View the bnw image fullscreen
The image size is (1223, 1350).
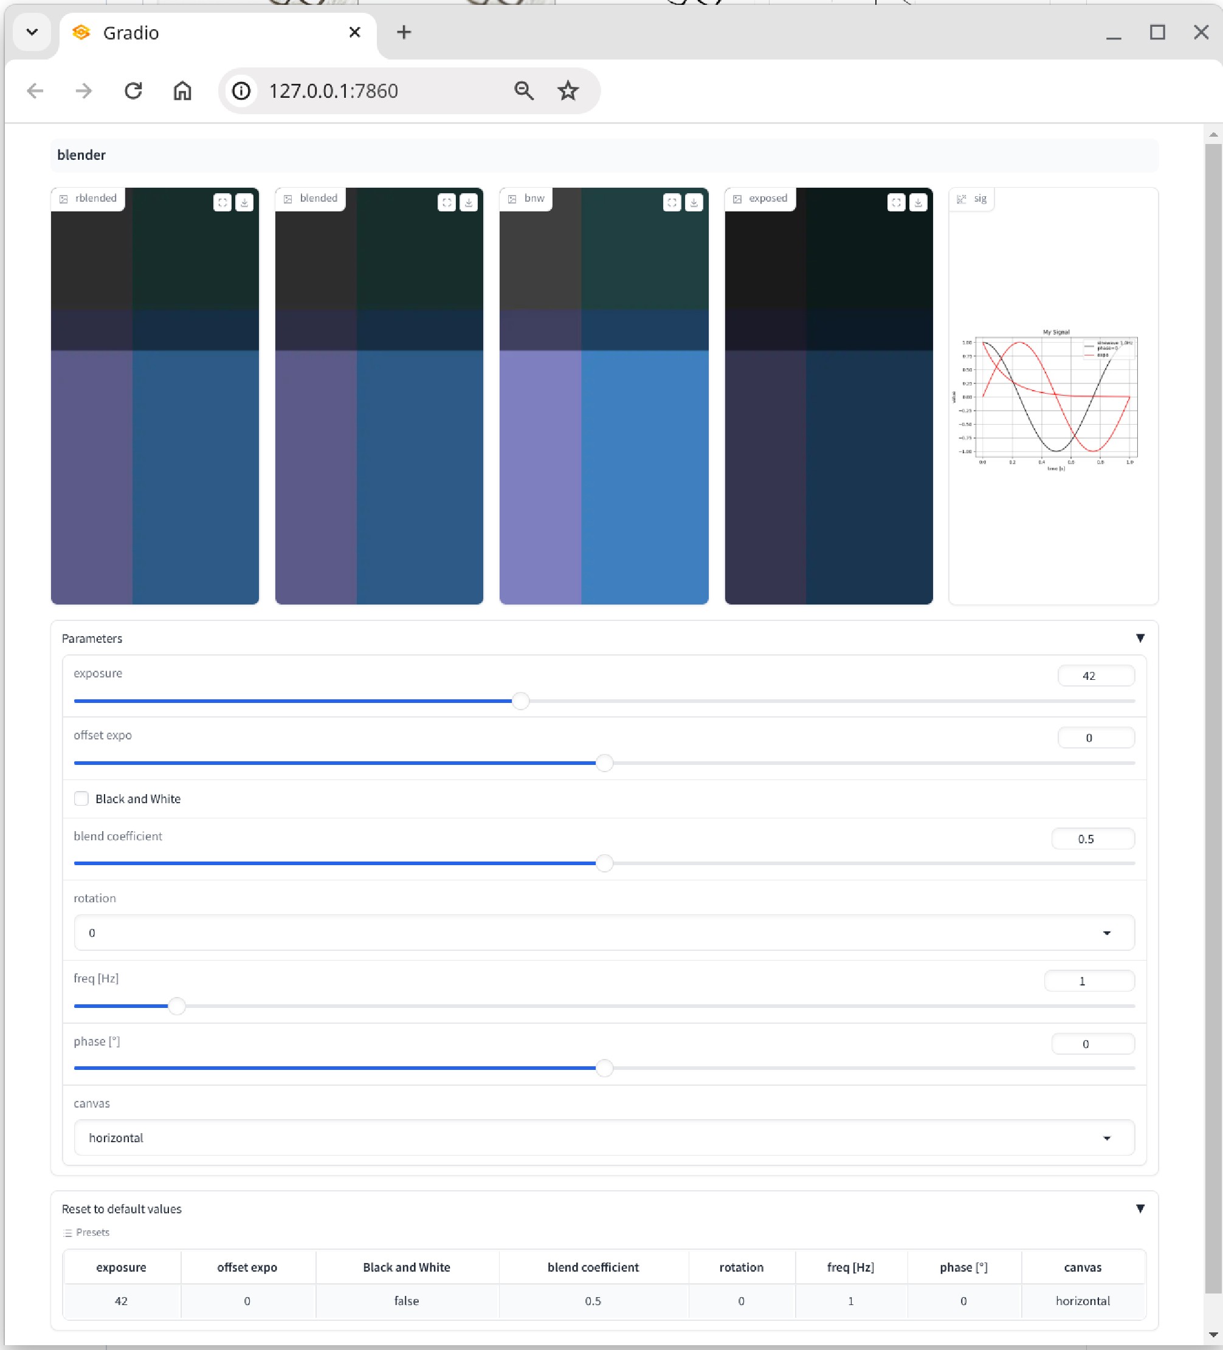672,202
